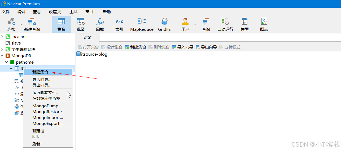341x150 pixels.
Task: Click 新建集合 in the object toolbar
Action: [135, 47]
